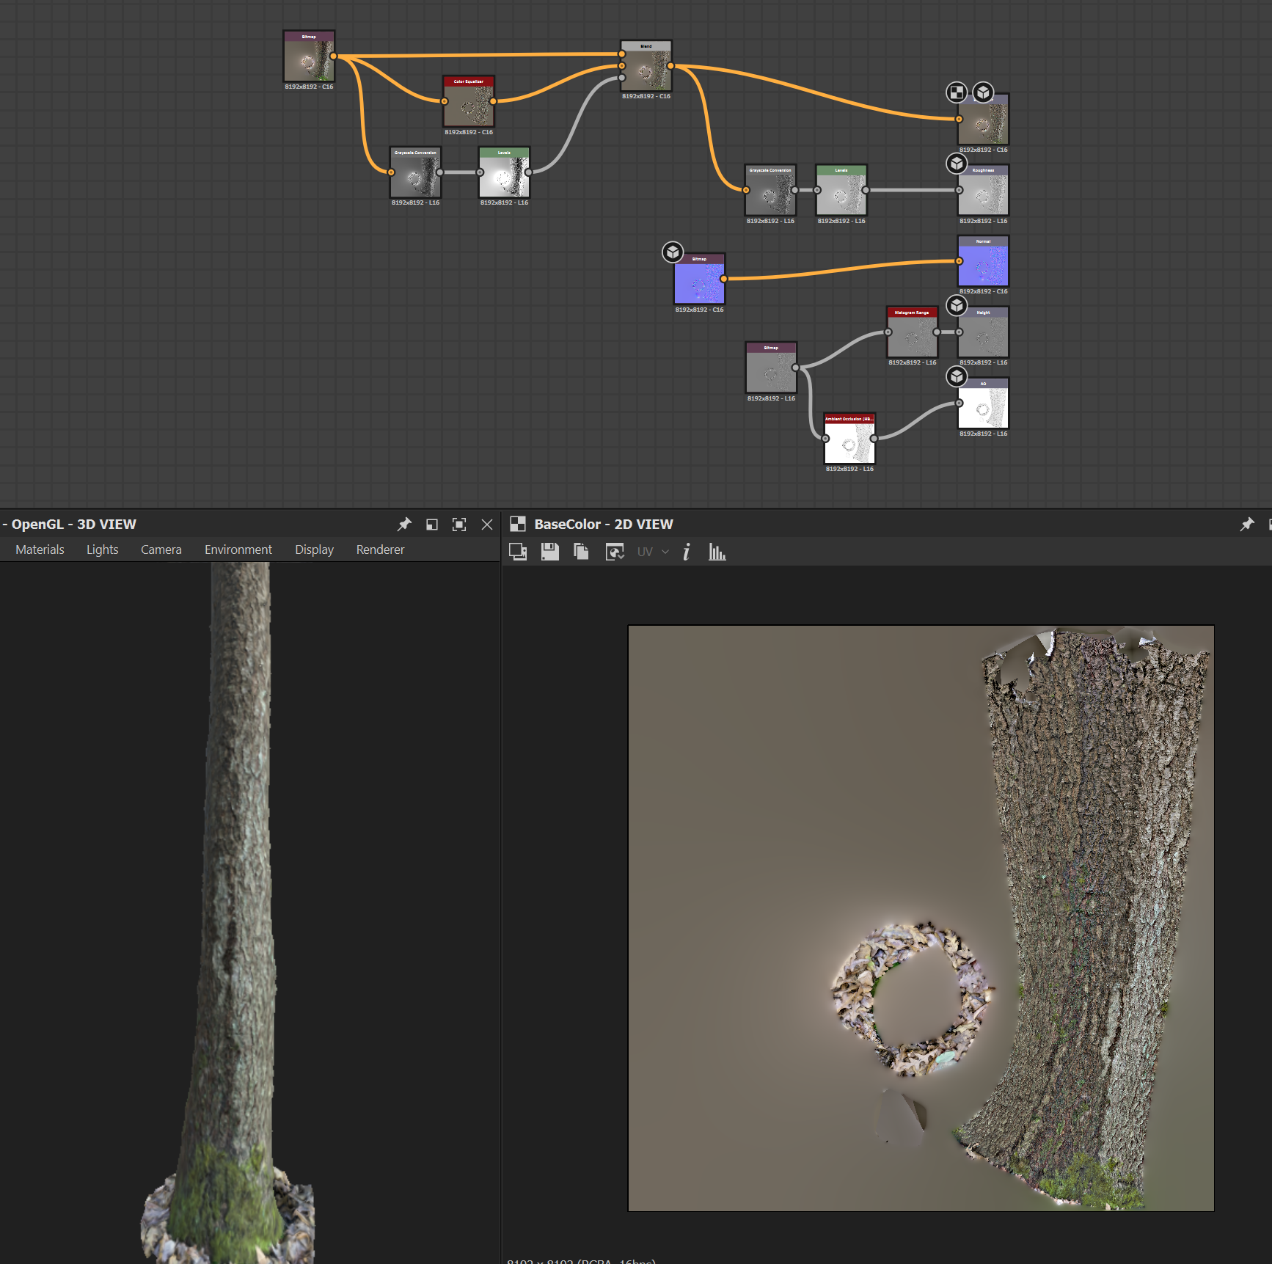Viewport: 1272px width, 1264px height.
Task: Click the copy to clipboard icon in 2D view
Action: 581,552
